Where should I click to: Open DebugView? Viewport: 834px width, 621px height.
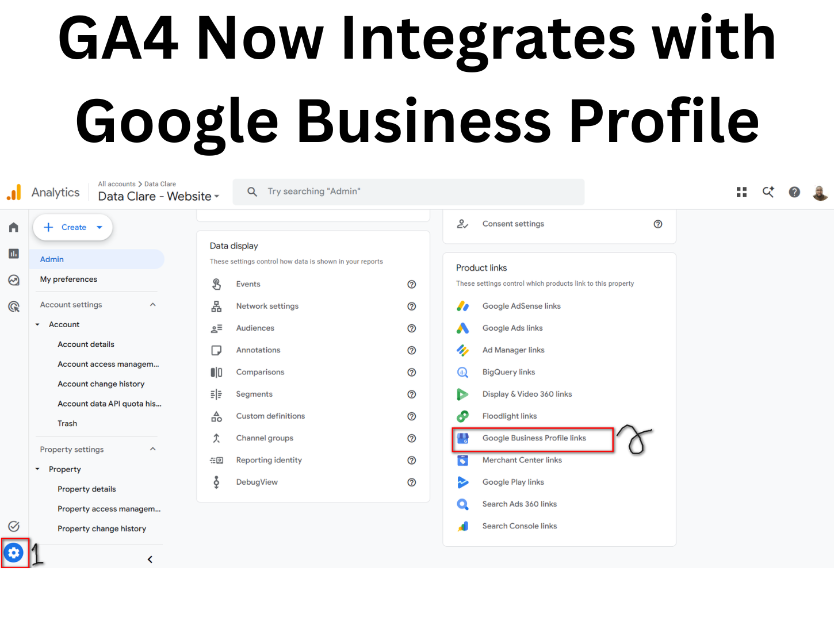click(x=257, y=482)
